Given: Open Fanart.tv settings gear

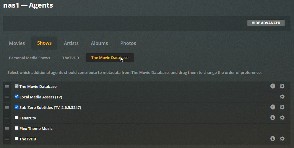Looking at the screenshot, I should point(282,118).
